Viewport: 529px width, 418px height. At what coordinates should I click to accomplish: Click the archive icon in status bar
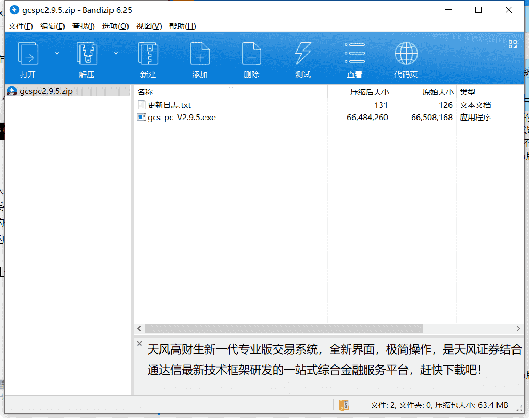click(x=344, y=405)
